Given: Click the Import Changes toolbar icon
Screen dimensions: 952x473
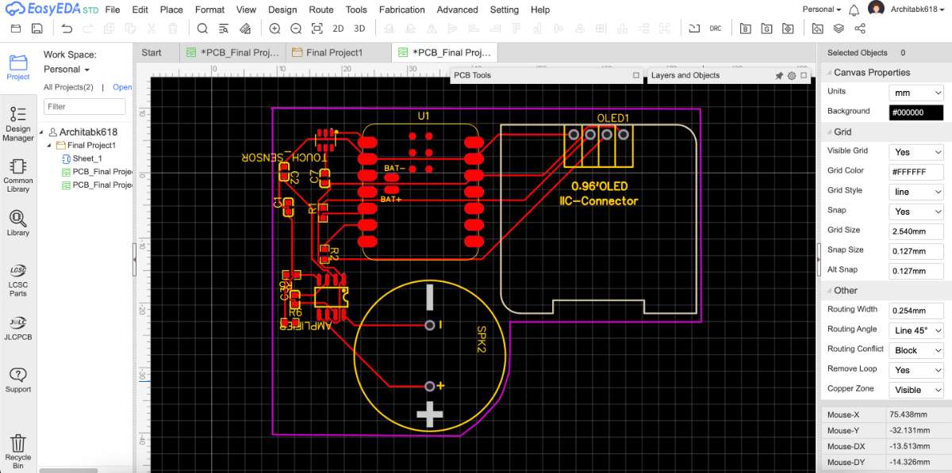Looking at the screenshot, I should point(694,29).
